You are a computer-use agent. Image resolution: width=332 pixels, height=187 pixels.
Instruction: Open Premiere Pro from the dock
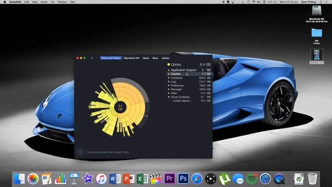[170, 179]
